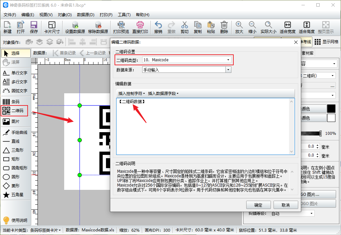Click the 重做 redo icon

(171, 27)
